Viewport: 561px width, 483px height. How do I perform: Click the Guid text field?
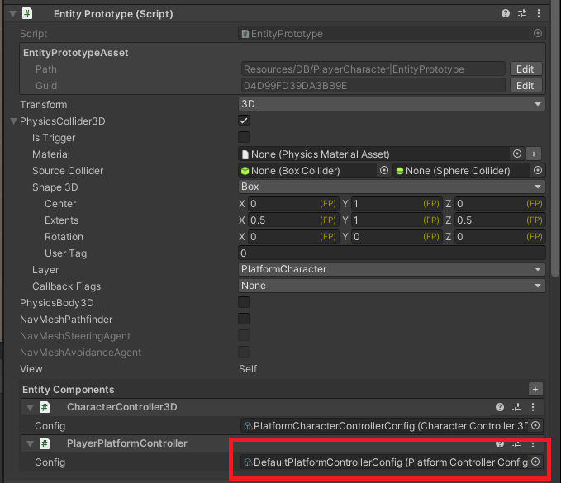[x=373, y=85]
